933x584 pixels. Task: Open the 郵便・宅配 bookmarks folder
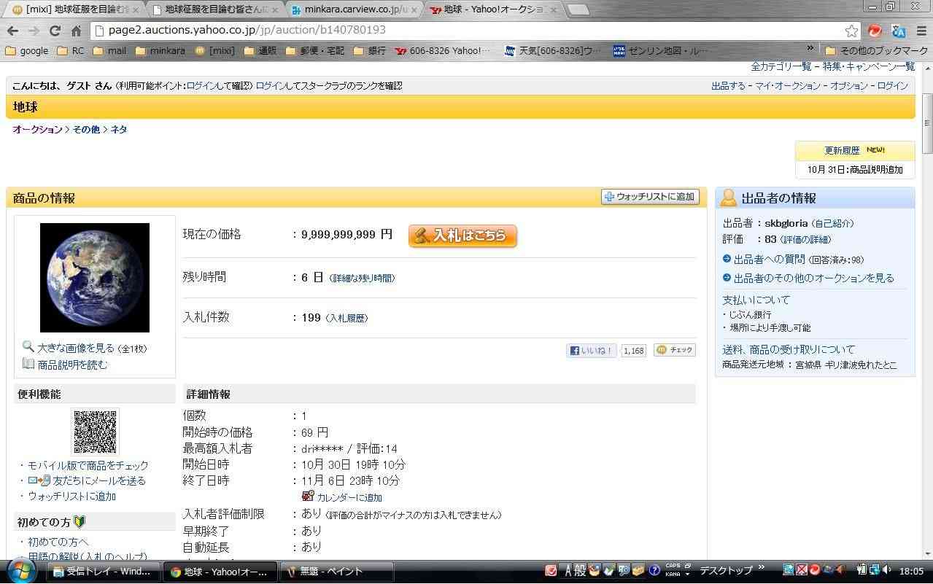[x=315, y=51]
